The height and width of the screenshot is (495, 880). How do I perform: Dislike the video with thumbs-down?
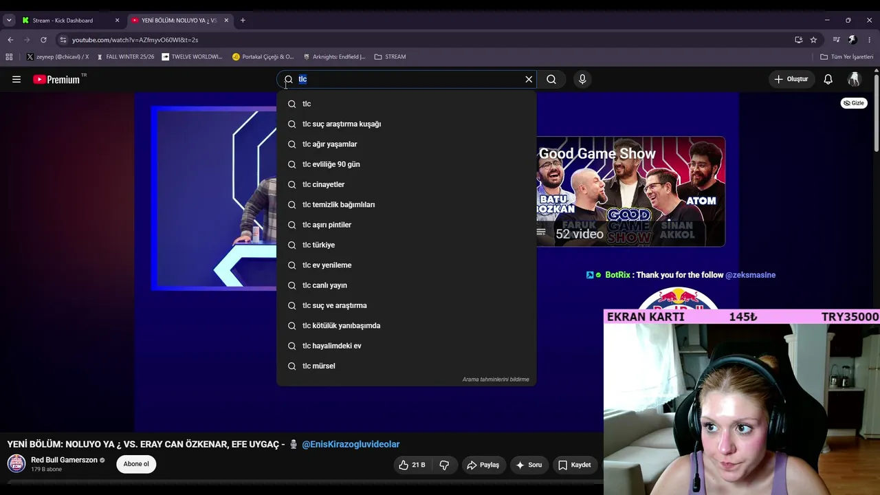coord(444,465)
